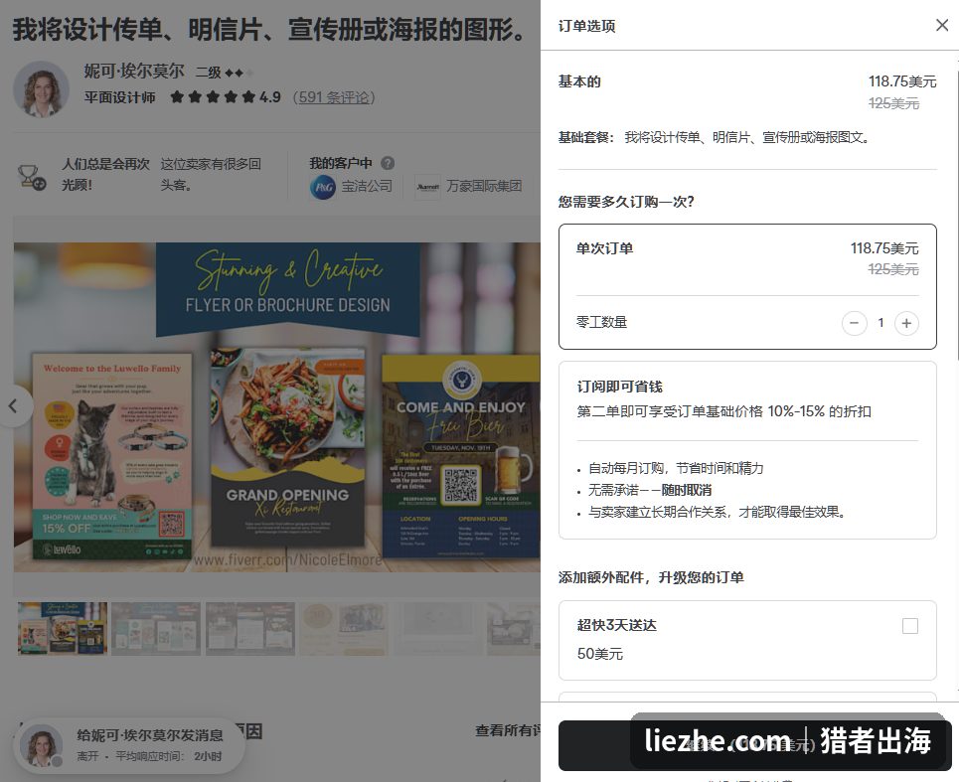The image size is (959, 782).
Task: Click the 二级 seller level badge
Action: point(224,73)
